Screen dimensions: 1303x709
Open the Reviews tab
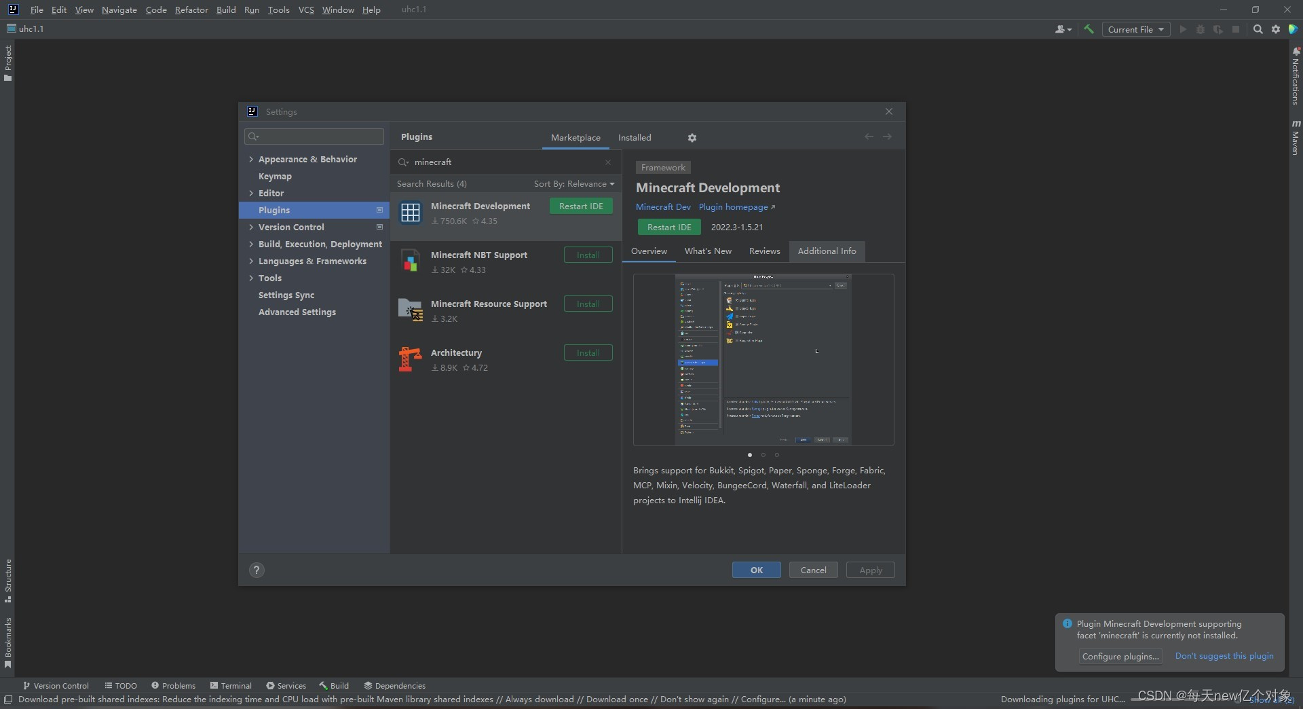pos(764,251)
